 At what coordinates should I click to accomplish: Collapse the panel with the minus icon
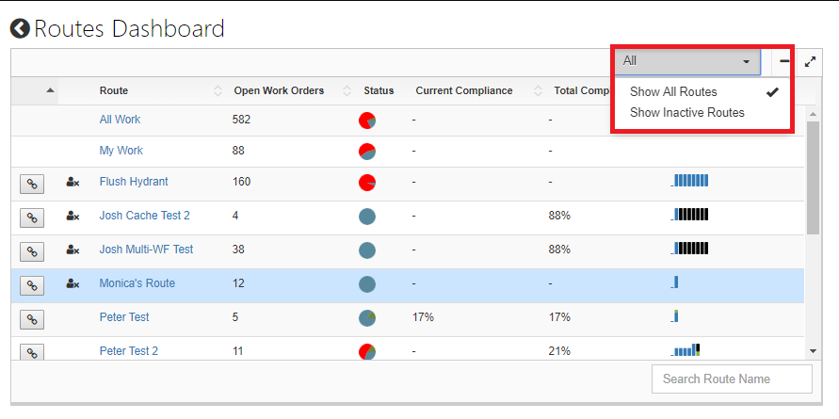tap(783, 61)
